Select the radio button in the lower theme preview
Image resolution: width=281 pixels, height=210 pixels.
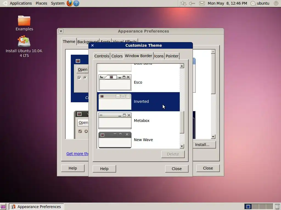[86, 131]
